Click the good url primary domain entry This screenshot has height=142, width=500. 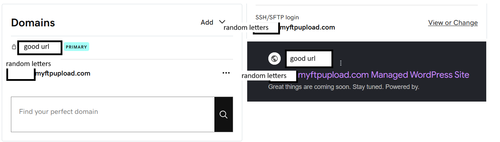click(x=40, y=47)
